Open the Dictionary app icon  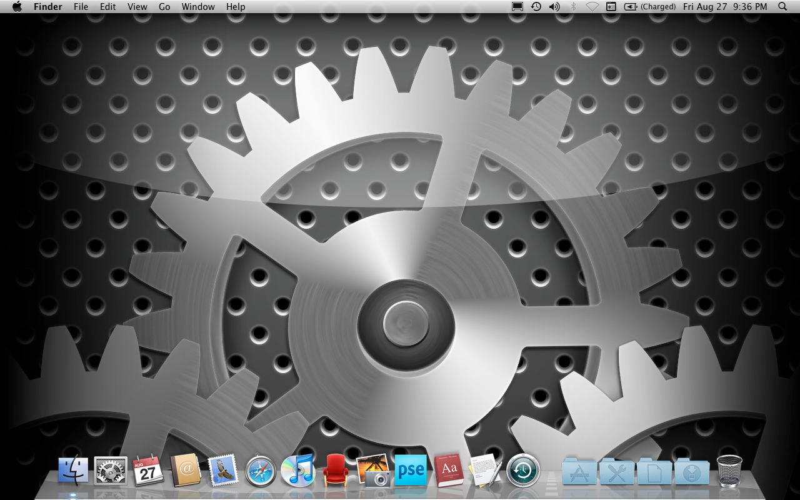(448, 471)
